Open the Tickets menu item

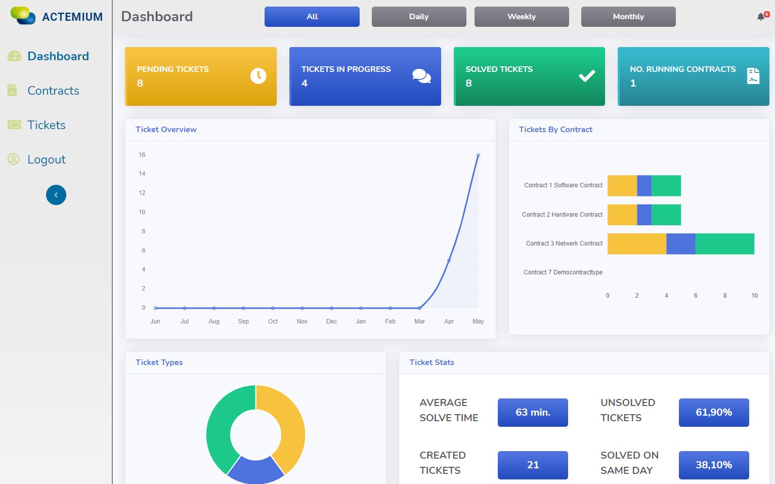(47, 125)
